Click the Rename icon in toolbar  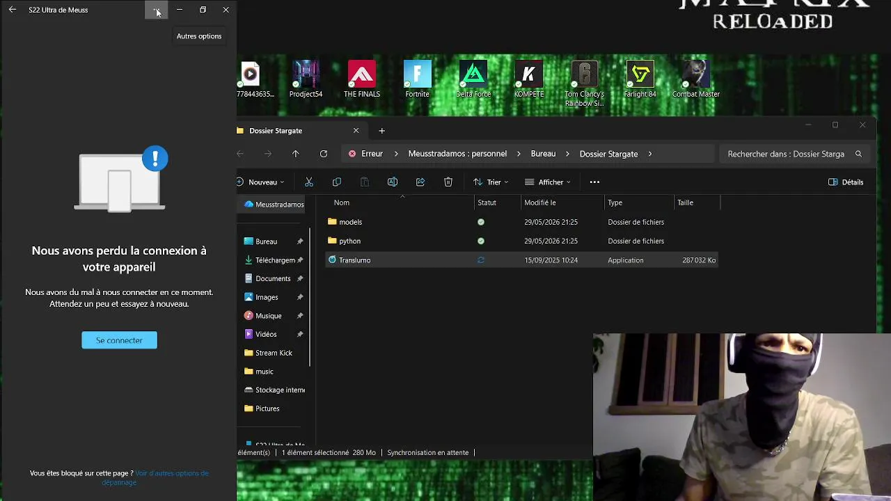coord(393,182)
